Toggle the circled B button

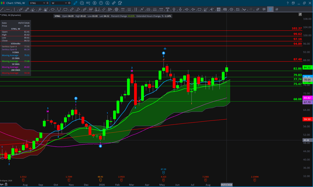pyautogui.click(x=95, y=3)
